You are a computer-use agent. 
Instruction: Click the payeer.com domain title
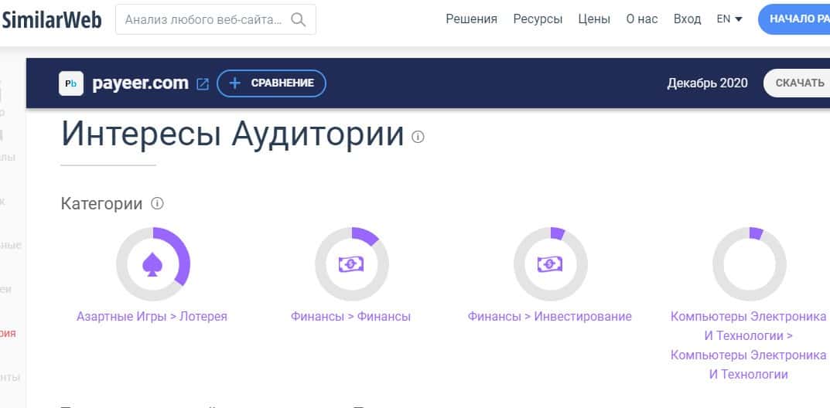click(140, 83)
